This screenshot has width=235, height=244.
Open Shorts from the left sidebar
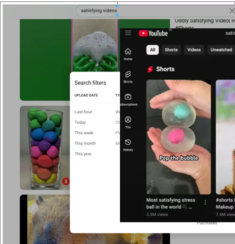(128, 77)
